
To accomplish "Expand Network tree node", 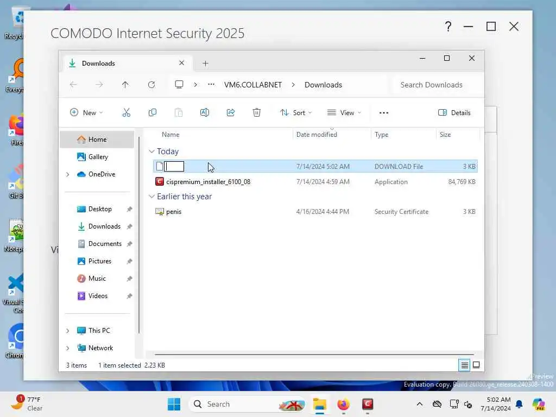I will click(x=68, y=348).
